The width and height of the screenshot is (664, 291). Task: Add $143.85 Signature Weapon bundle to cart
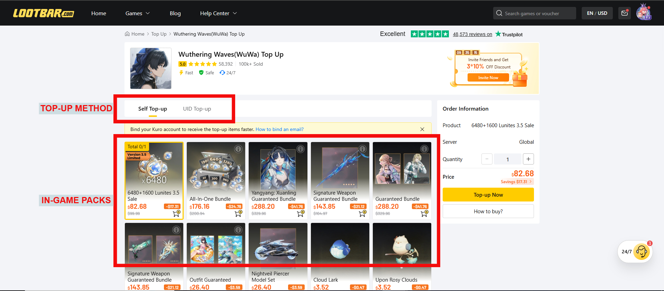pos(362,214)
